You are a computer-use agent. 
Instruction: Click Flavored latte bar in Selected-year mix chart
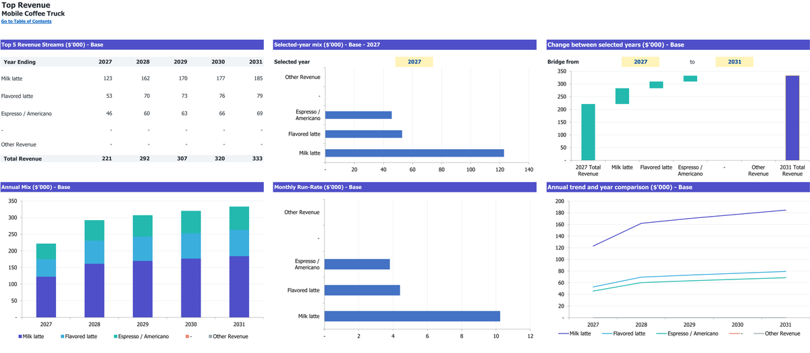[x=364, y=134]
